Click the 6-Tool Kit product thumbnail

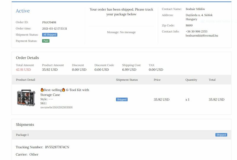pos(26,98)
